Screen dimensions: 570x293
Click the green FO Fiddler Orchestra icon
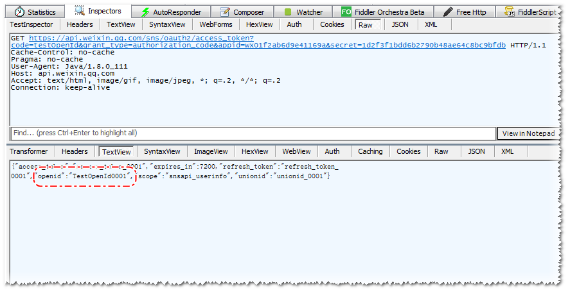point(346,12)
